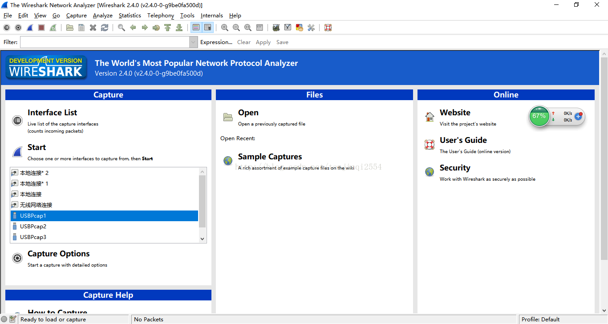
Task: Click the Profile: Default status bar entry
Action: [x=540, y=319]
